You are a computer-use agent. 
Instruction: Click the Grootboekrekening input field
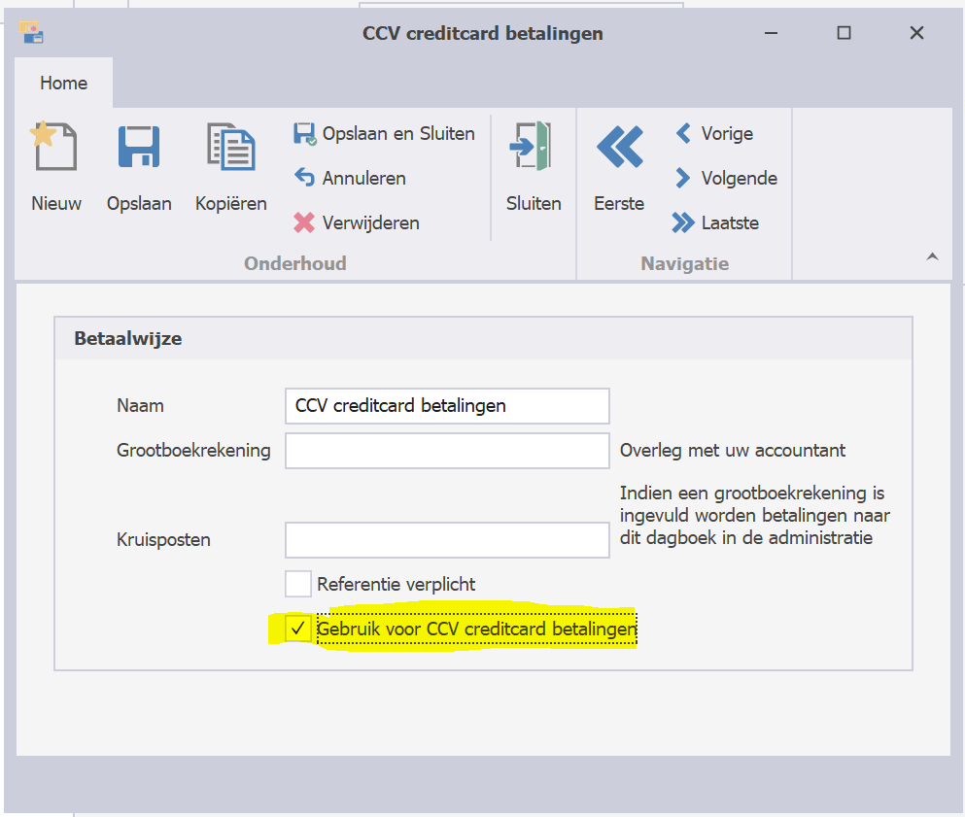click(447, 451)
